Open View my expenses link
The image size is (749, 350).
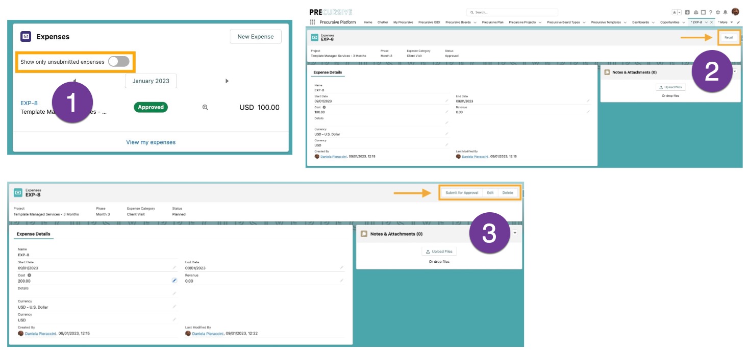[x=151, y=142]
